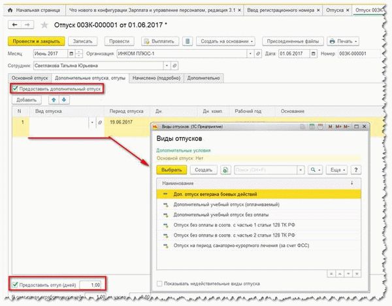This screenshot has width=392, height=306.
Task: Click Создать button in dialog
Action: click(x=203, y=170)
